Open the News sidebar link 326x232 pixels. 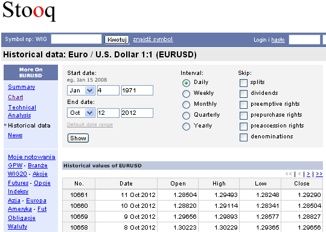(x=15, y=135)
